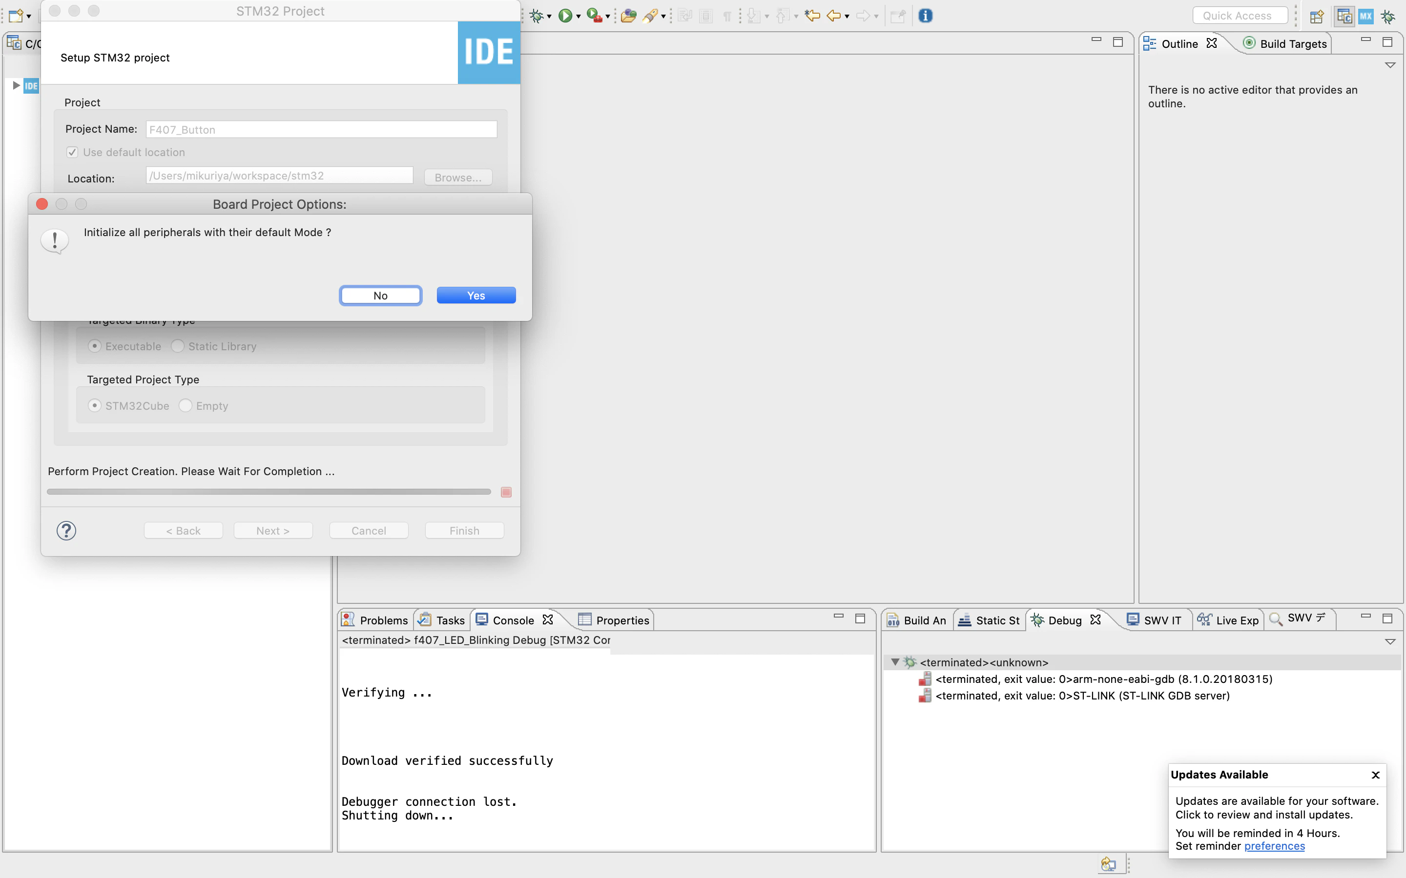Open the reminder preferences link
Screen dimensions: 1406x878
(1274, 846)
